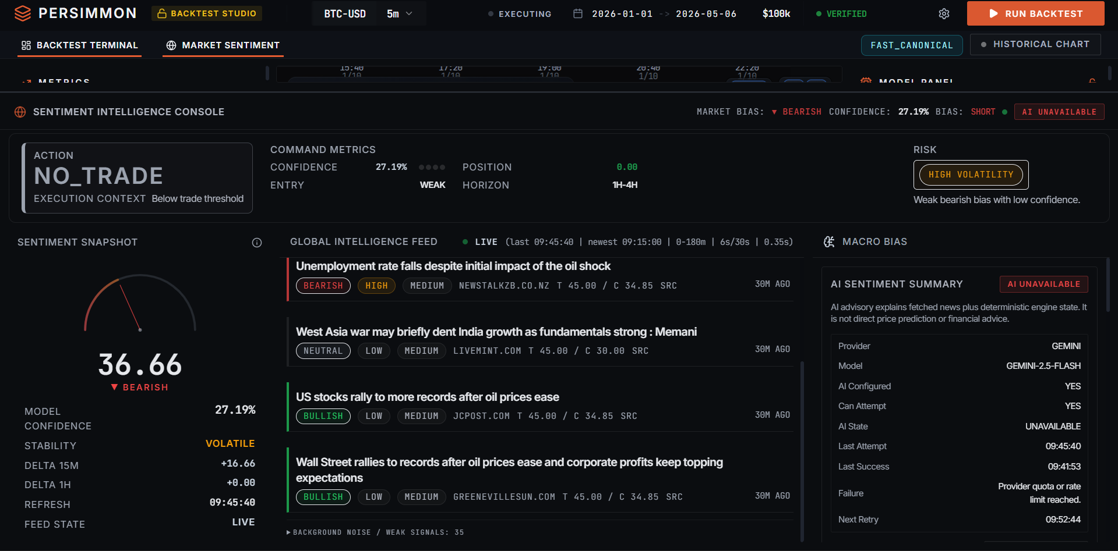
Task: Click the intelligence feed vertical scrollbar
Action: pos(802,451)
